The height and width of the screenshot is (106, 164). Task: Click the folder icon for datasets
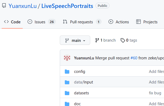[x=67, y=93]
